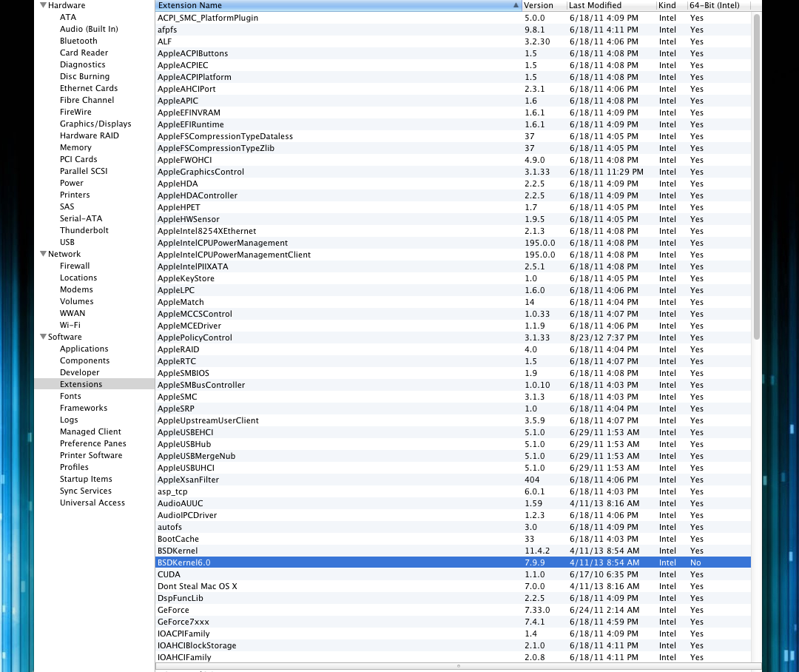Open Power in sidebar
The height and width of the screenshot is (672, 799).
coord(71,183)
